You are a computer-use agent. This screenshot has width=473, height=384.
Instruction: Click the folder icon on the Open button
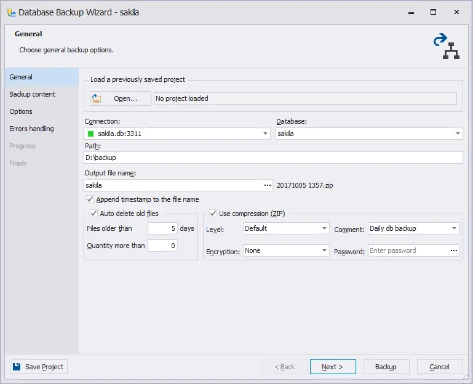97,98
